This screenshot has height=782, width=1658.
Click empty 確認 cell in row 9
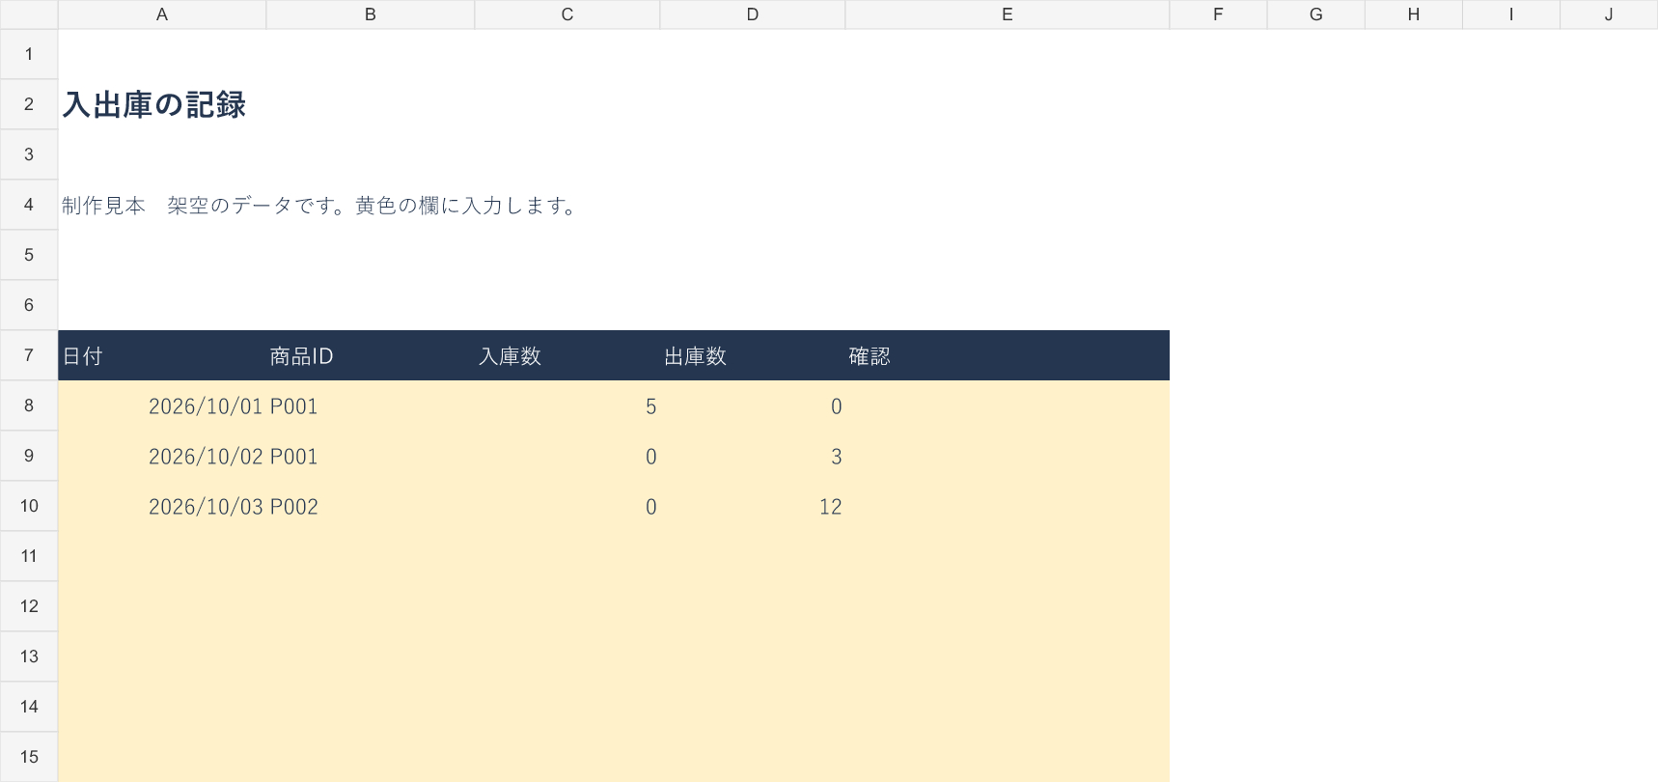(1008, 456)
